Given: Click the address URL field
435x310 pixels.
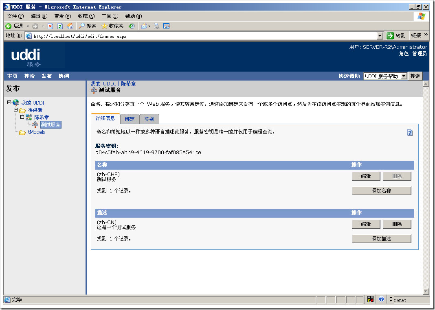Looking at the screenshot, I should 204,36.
